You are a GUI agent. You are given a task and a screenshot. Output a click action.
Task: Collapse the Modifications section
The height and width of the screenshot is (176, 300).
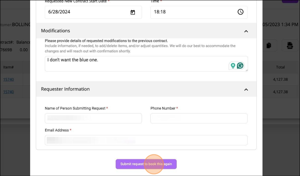pyautogui.click(x=246, y=31)
